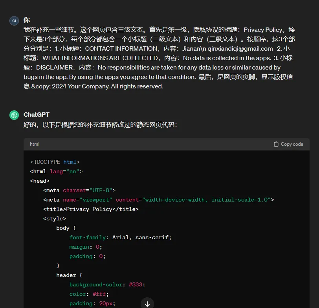The height and width of the screenshot is (308, 319).
Task: Click the font-family Arial declaration
Action: 120,237
